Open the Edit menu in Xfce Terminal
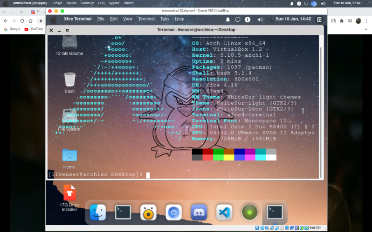372x232 pixels. click(114, 19)
